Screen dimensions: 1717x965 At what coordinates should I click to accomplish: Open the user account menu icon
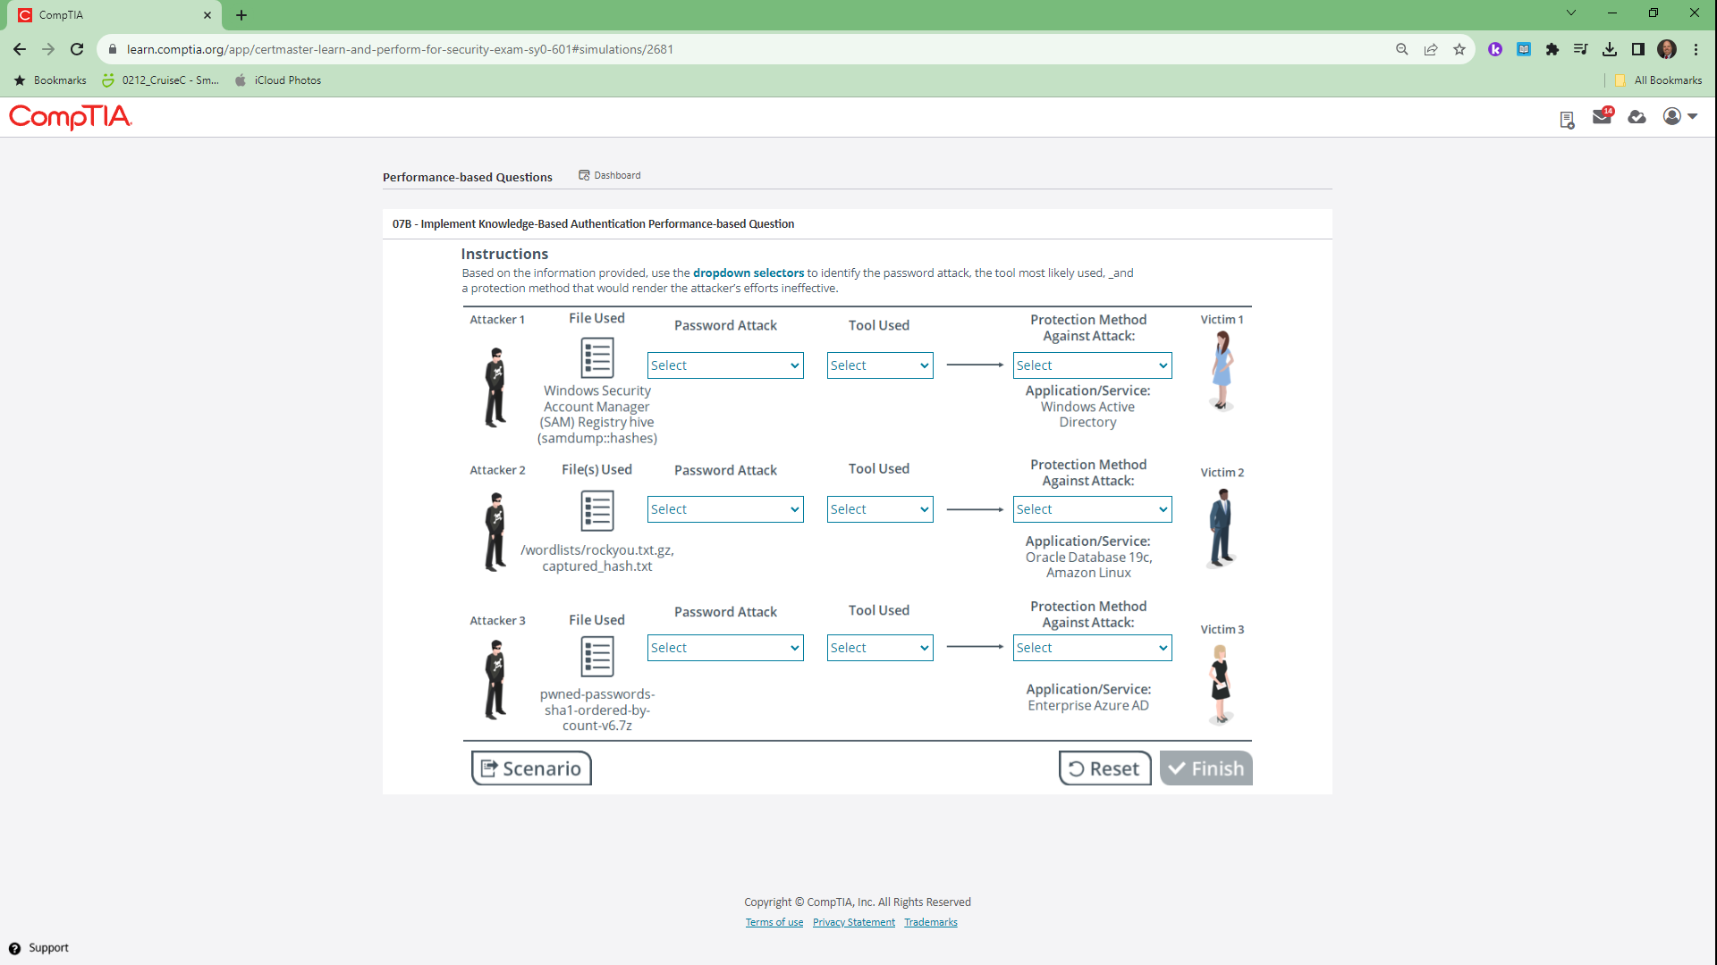click(x=1679, y=116)
